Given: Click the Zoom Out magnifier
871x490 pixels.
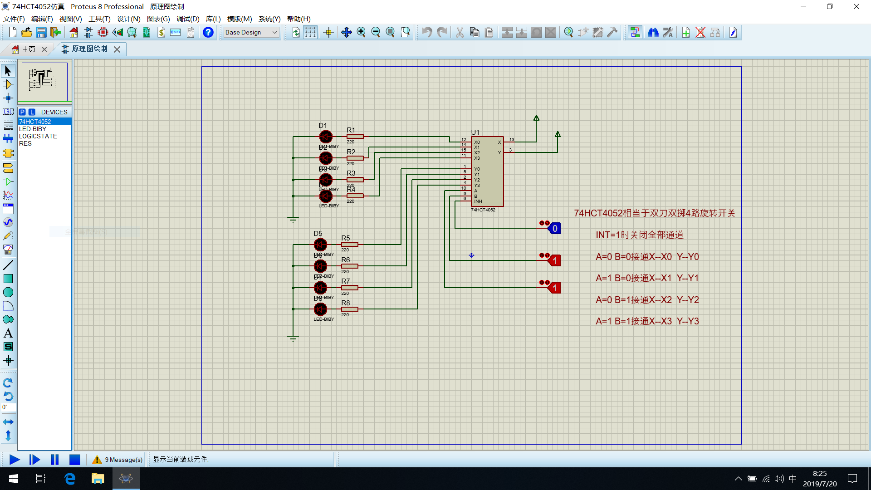Looking at the screenshot, I should pyautogui.click(x=376, y=32).
